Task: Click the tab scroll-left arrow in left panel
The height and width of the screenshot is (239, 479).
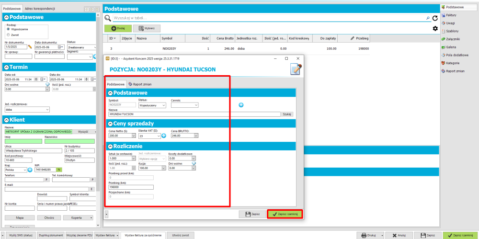Action: 87,9
